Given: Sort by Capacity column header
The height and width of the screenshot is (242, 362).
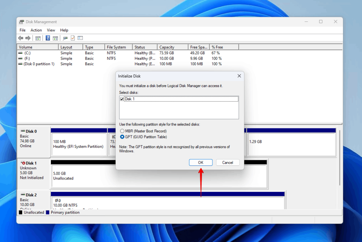Looking at the screenshot, I should coord(173,47).
